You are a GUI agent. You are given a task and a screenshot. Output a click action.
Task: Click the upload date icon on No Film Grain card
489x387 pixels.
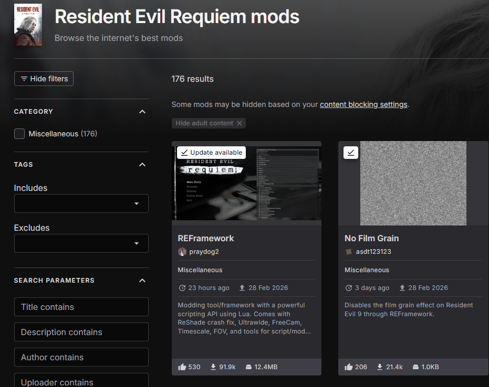coord(402,288)
